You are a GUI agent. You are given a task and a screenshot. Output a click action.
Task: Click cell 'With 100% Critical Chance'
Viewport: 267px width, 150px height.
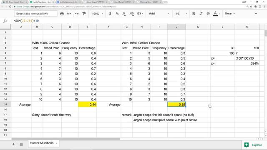click(x=51, y=43)
